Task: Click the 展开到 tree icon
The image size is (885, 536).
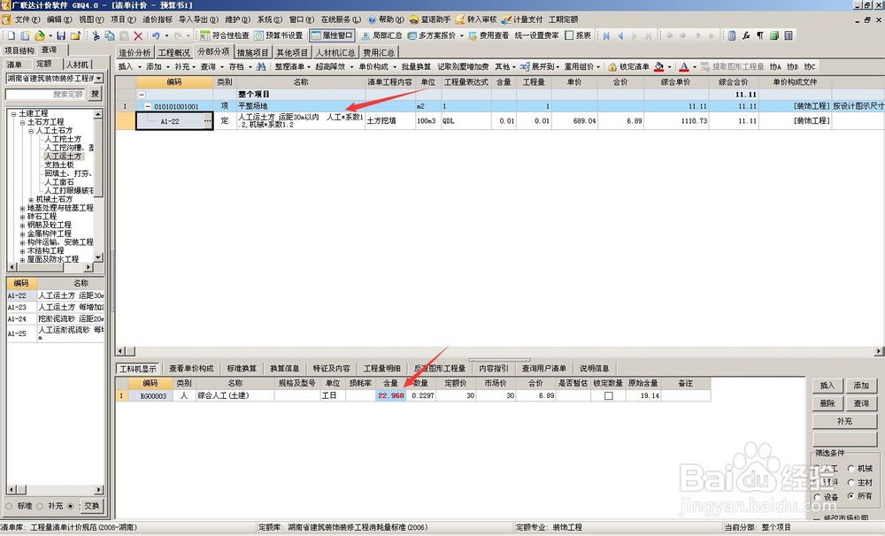Action: [x=525, y=66]
